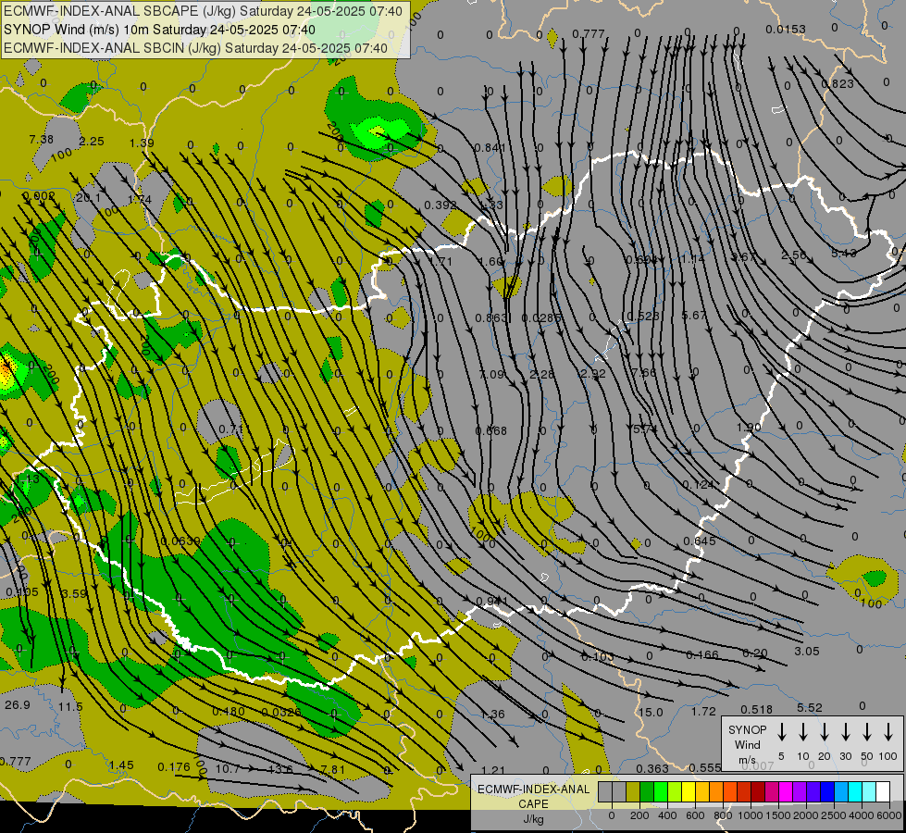Click the map value 1.90
The image size is (906, 833).
click(x=749, y=428)
